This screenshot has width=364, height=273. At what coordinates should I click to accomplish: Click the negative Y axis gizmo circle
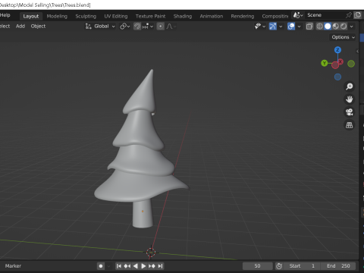pyautogui.click(x=351, y=64)
